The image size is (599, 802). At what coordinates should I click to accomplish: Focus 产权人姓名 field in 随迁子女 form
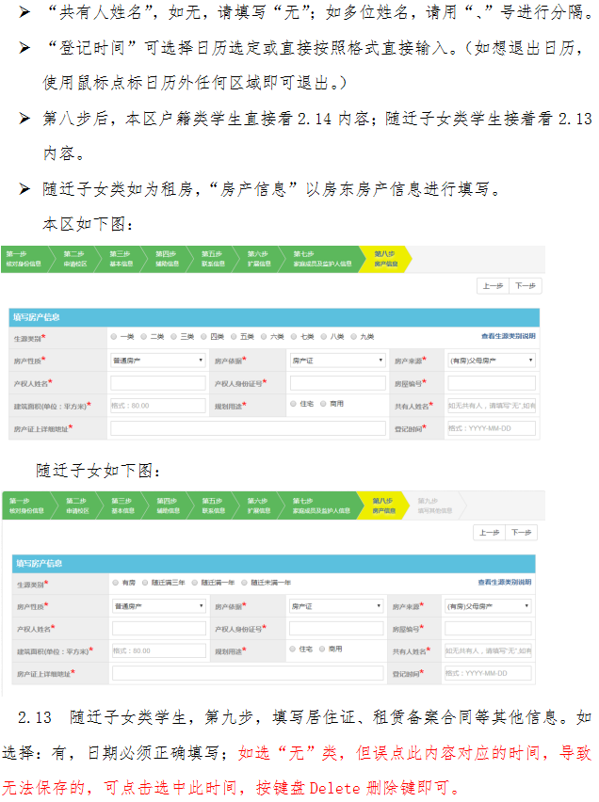click(159, 629)
